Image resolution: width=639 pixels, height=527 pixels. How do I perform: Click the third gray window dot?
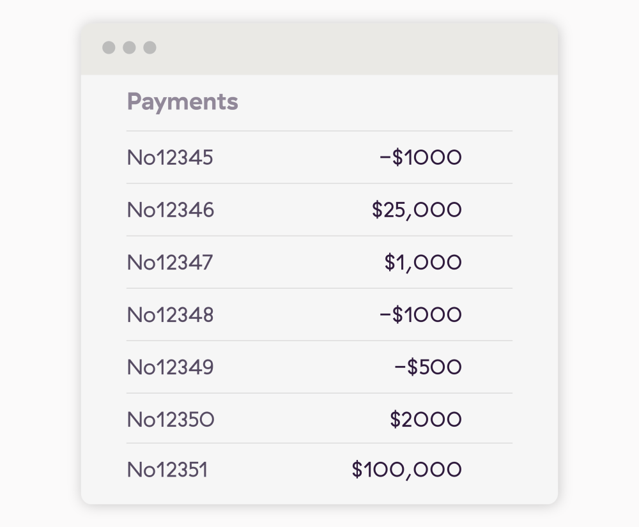click(x=150, y=47)
